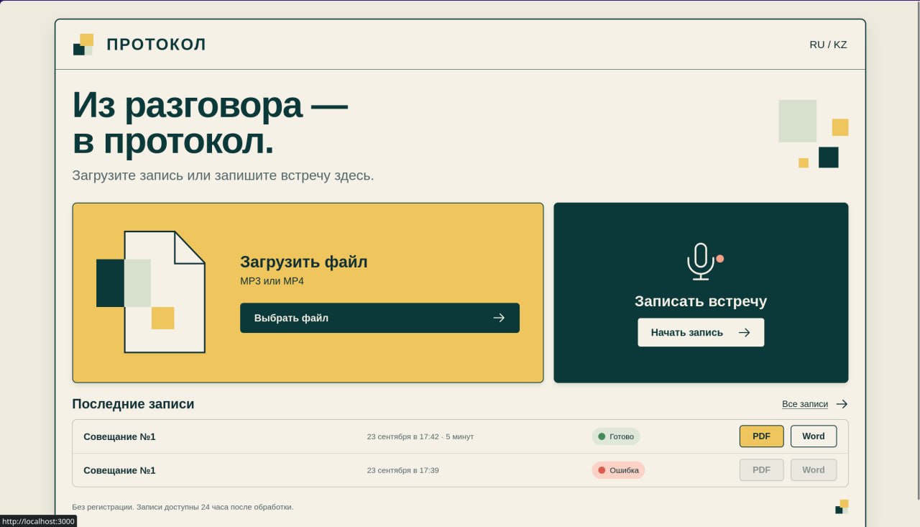Viewport: 920px width, 527px height.
Task: Click arrow icon in Начать запись button
Action: pyautogui.click(x=745, y=332)
